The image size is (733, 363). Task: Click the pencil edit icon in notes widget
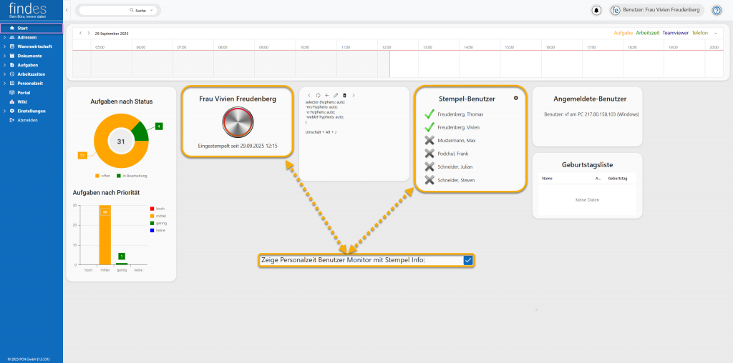coord(336,95)
